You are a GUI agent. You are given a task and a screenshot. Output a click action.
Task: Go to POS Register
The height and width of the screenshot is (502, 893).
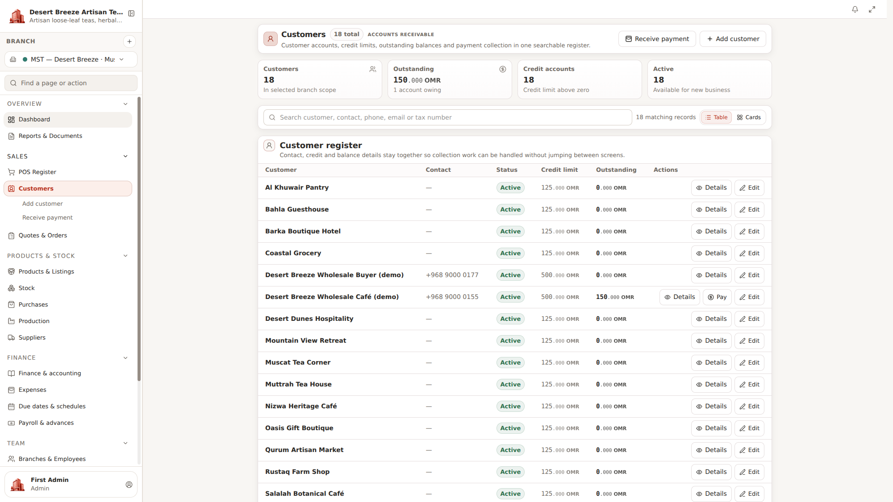tap(68, 172)
